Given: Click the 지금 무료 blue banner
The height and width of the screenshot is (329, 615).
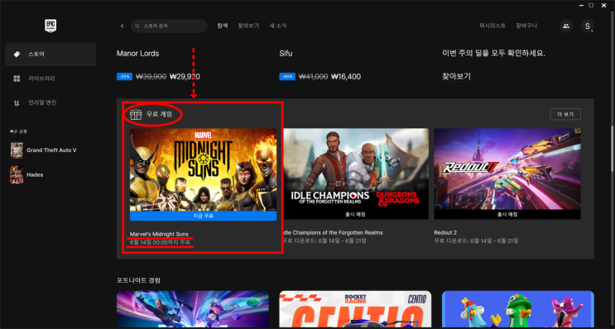Looking at the screenshot, I should tap(203, 216).
